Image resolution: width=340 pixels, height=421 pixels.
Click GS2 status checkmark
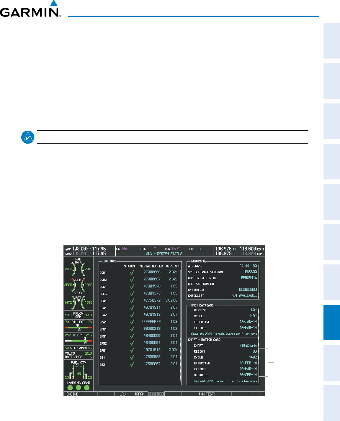point(132,364)
